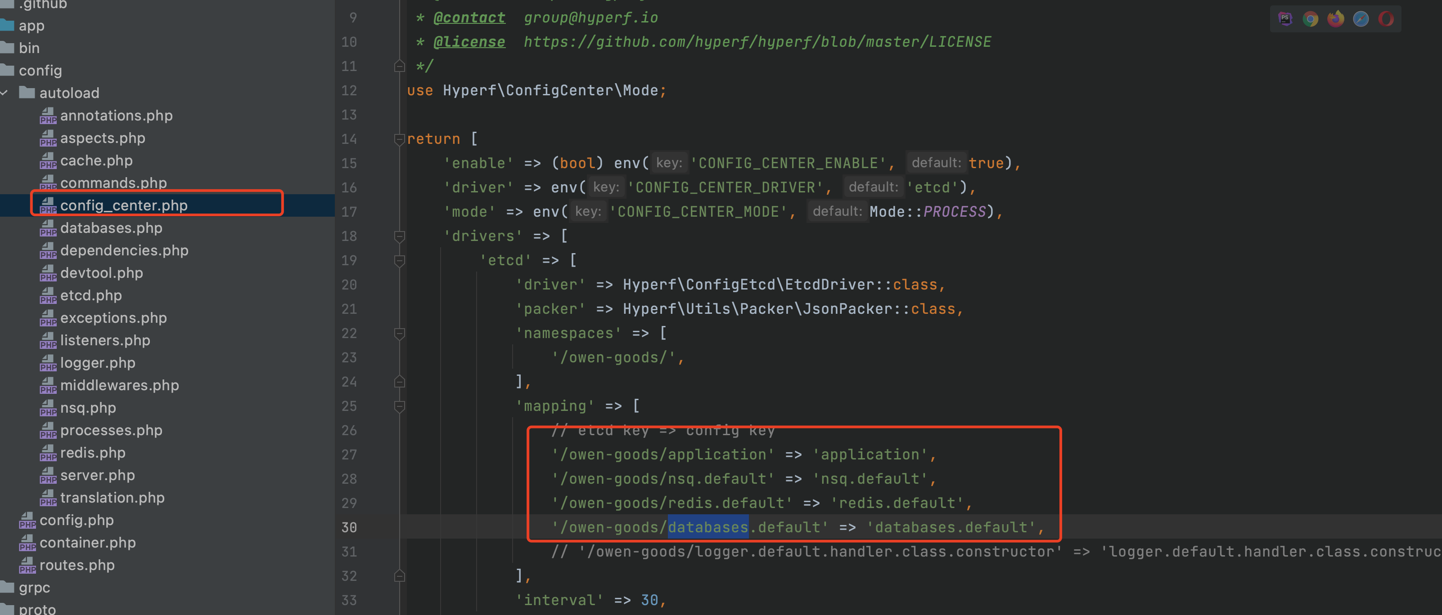Click the PHP icon beside routes.php
1442x615 pixels.
click(x=27, y=565)
